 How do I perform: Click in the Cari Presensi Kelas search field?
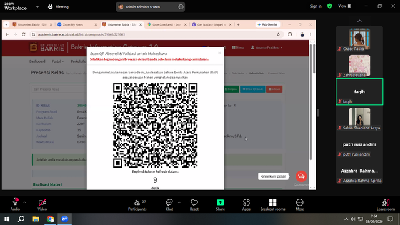pyautogui.click(x=59, y=89)
